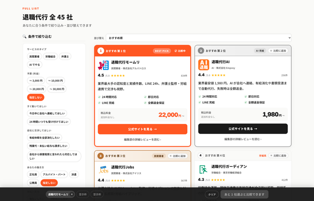Select アルバイト・パート work style
The width and height of the screenshot is (314, 201).
[54, 174]
